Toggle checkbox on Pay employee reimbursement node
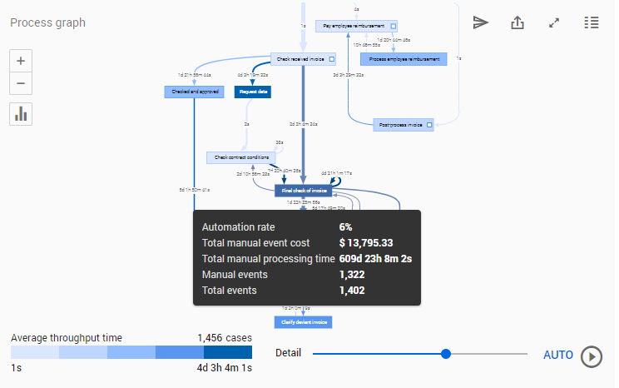This screenshot has height=388, width=619. click(x=394, y=26)
